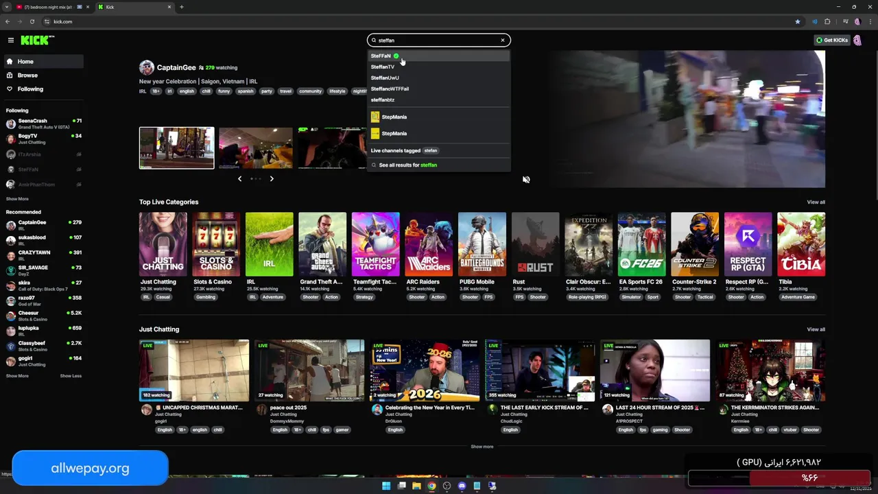This screenshot has height=494, width=878.
Task: Open a new browser tab
Action: 182,7
